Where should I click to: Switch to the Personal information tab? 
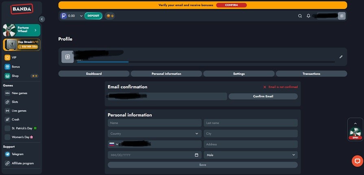click(x=166, y=74)
